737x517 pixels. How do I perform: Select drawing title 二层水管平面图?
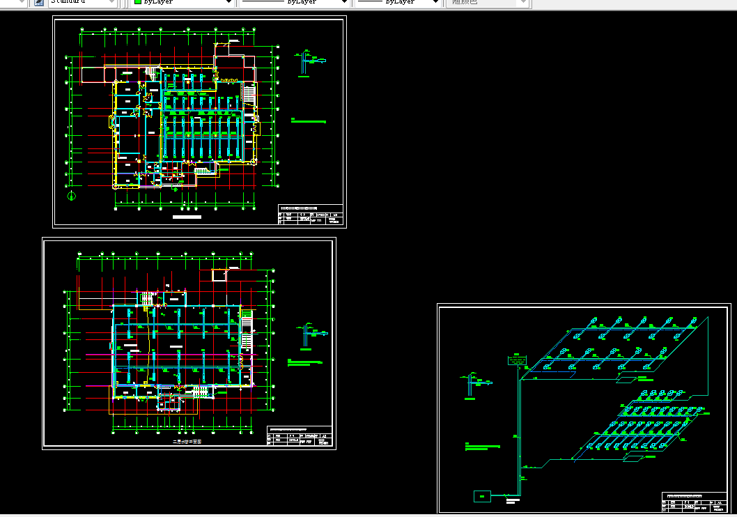(187, 442)
